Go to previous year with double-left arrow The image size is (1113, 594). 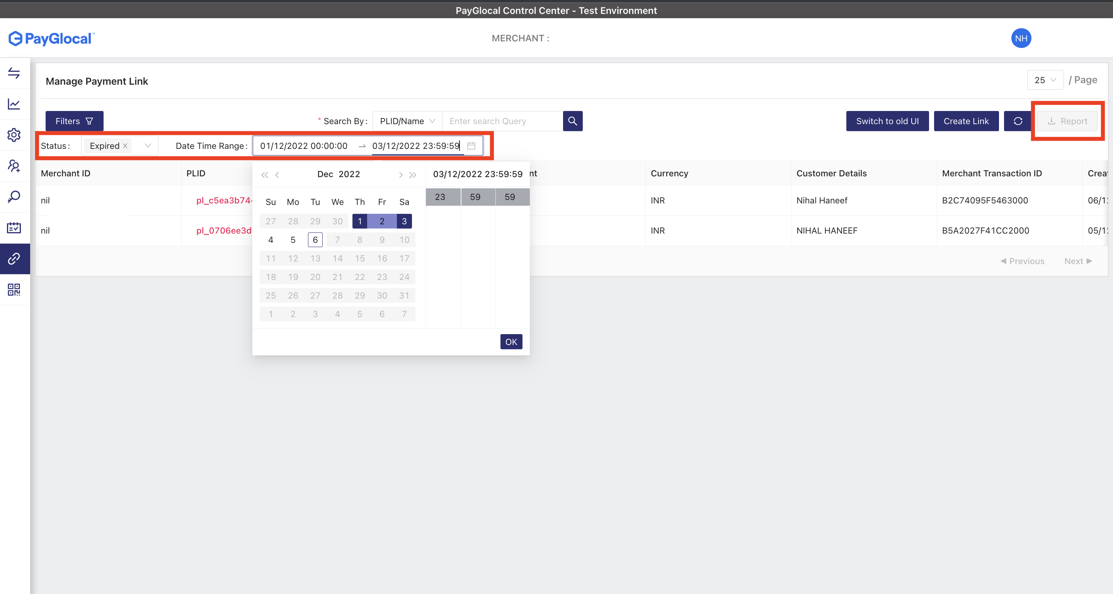click(x=264, y=175)
